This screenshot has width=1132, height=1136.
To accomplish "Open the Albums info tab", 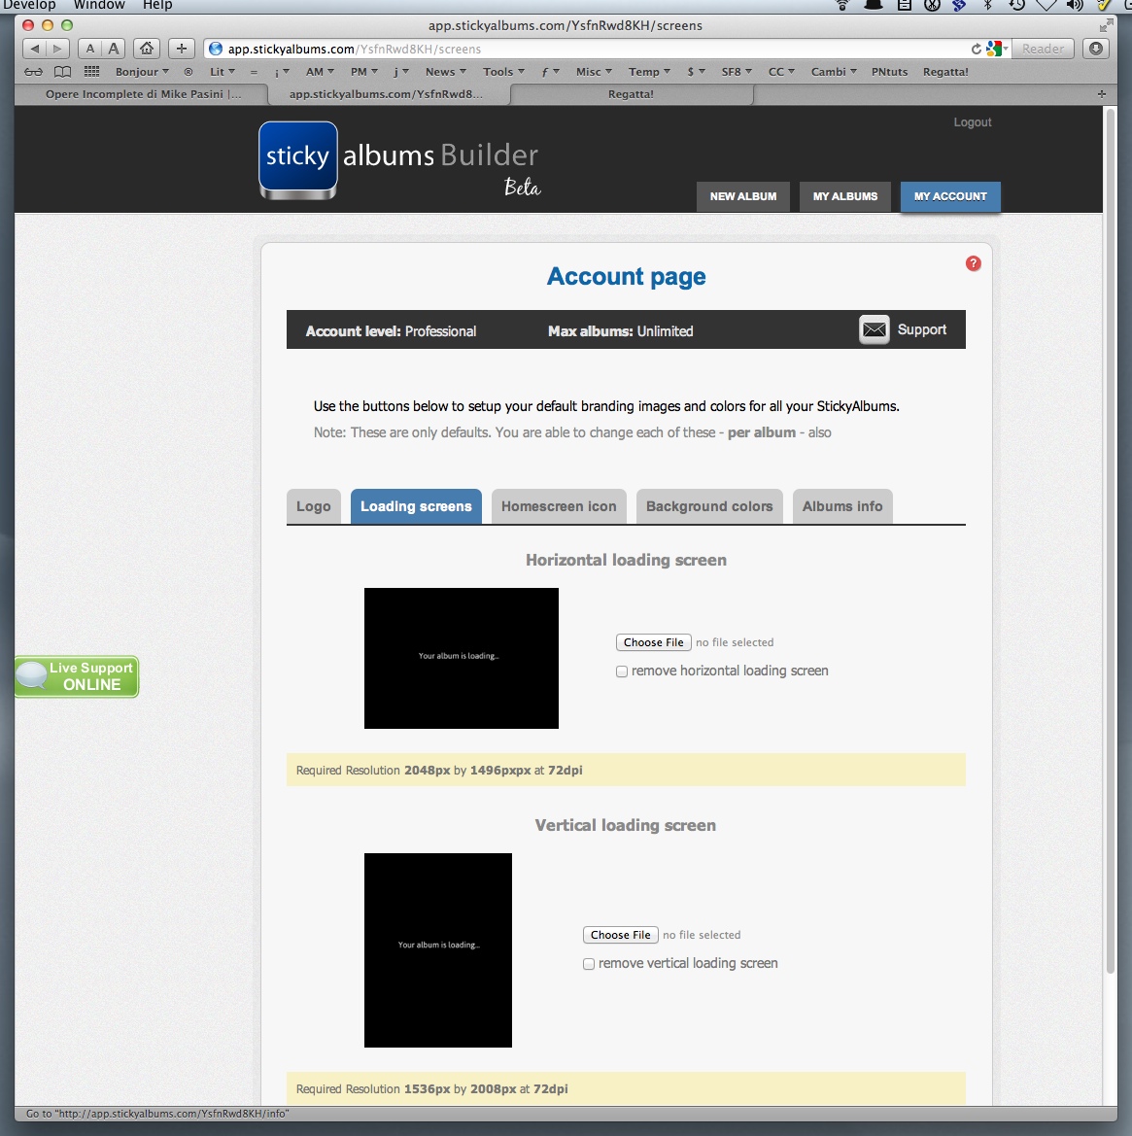I will 842,506.
